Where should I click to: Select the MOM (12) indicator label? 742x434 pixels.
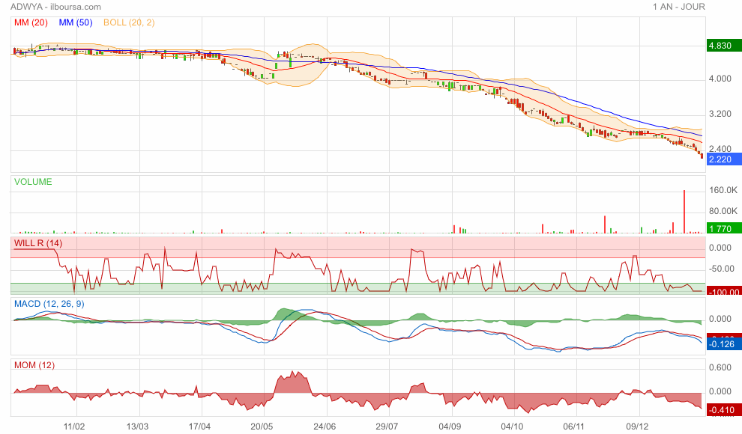34,365
